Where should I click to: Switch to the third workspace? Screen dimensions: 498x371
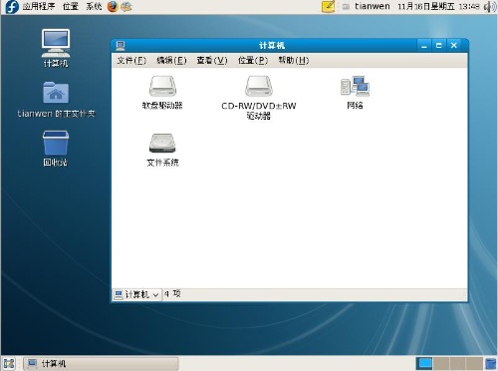click(457, 363)
